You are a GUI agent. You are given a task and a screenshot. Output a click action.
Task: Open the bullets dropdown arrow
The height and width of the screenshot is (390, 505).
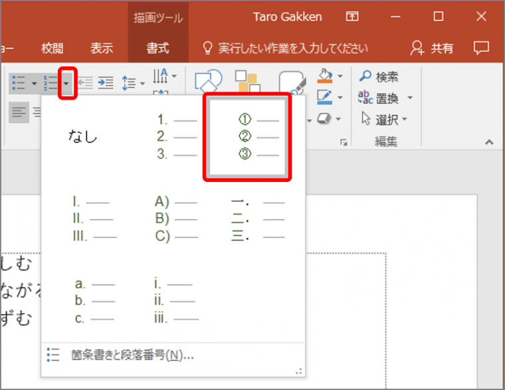tap(34, 84)
